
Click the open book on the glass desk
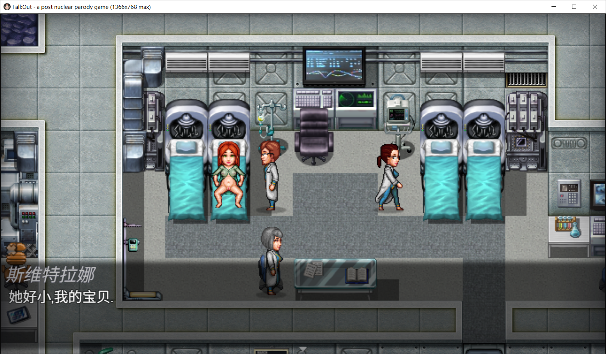[x=357, y=274]
